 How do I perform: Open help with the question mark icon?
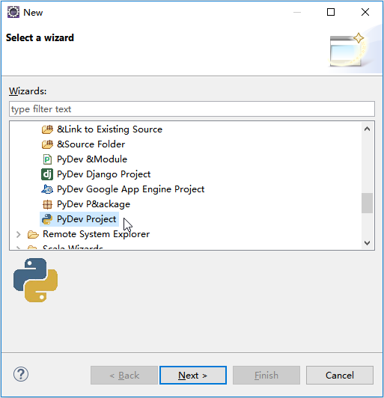pyautogui.click(x=21, y=374)
